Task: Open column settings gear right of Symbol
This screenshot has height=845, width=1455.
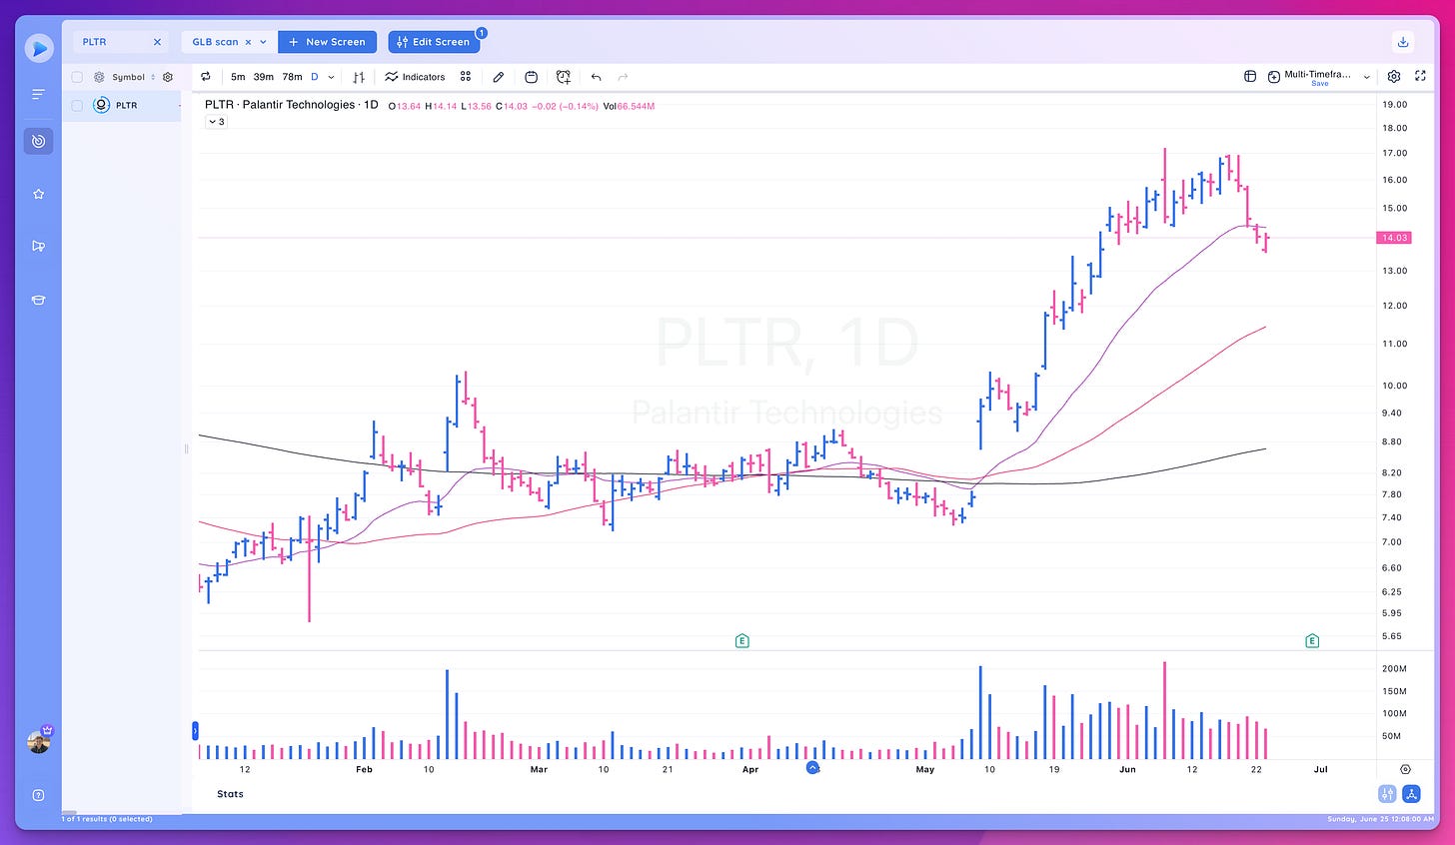Action: 168,77
